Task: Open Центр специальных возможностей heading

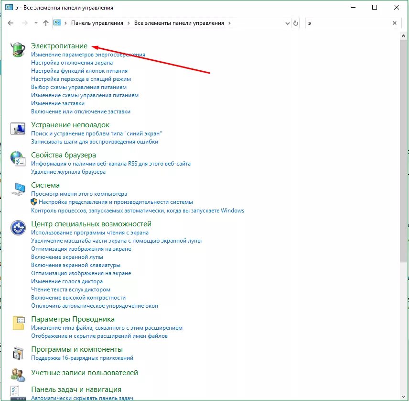Action: [x=91, y=224]
